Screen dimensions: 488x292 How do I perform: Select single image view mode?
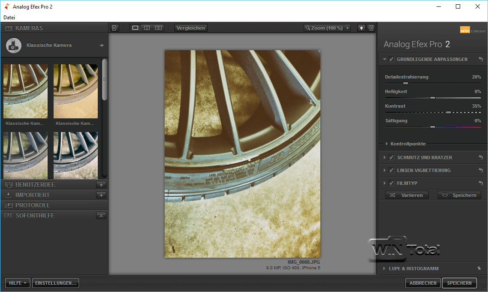pyautogui.click(x=135, y=28)
